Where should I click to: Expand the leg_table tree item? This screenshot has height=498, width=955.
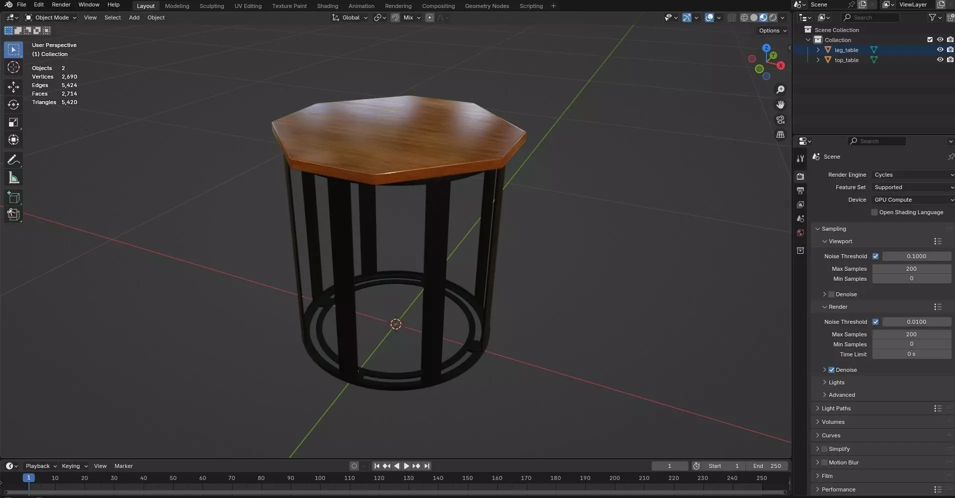[x=818, y=50]
